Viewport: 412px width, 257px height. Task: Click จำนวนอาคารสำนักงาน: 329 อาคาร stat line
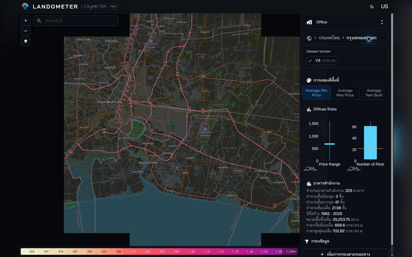coord(335,191)
